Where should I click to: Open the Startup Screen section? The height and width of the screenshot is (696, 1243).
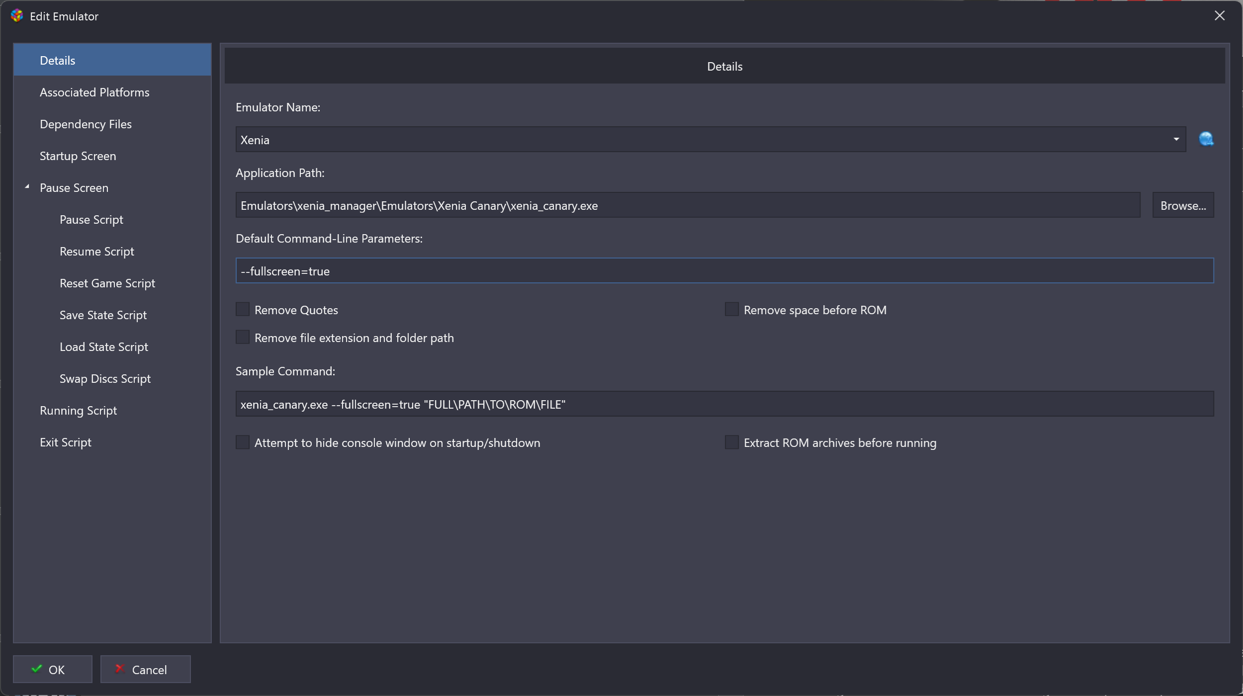click(x=112, y=156)
